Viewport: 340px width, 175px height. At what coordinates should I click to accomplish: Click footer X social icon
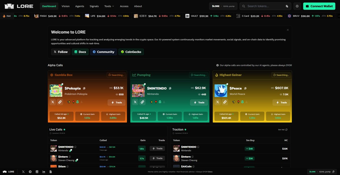pos(23,172)
